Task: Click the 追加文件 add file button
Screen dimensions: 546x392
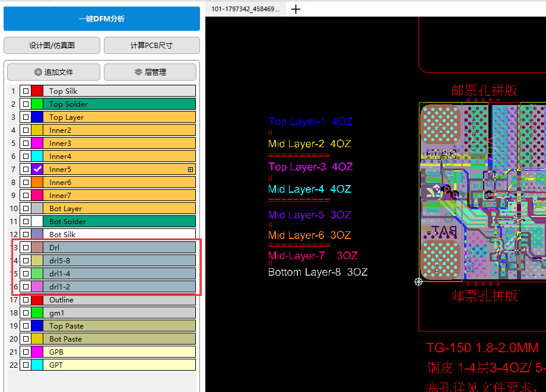Action: [53, 72]
